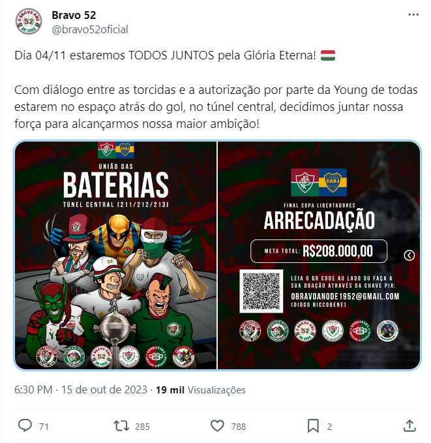Click the 285 reposts count

[x=142, y=427]
